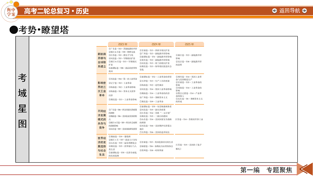Click the row label 新航路开辟与全球联系建立

[102, 60]
